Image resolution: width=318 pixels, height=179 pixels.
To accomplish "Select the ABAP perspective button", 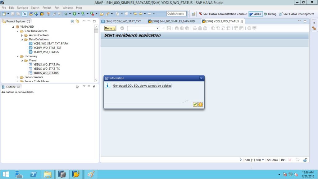I will click(x=256, y=14).
